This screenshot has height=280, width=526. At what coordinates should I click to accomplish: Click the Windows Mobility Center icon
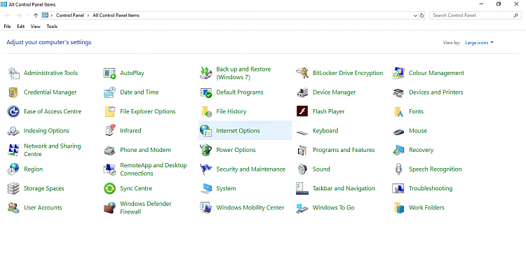[x=206, y=208]
